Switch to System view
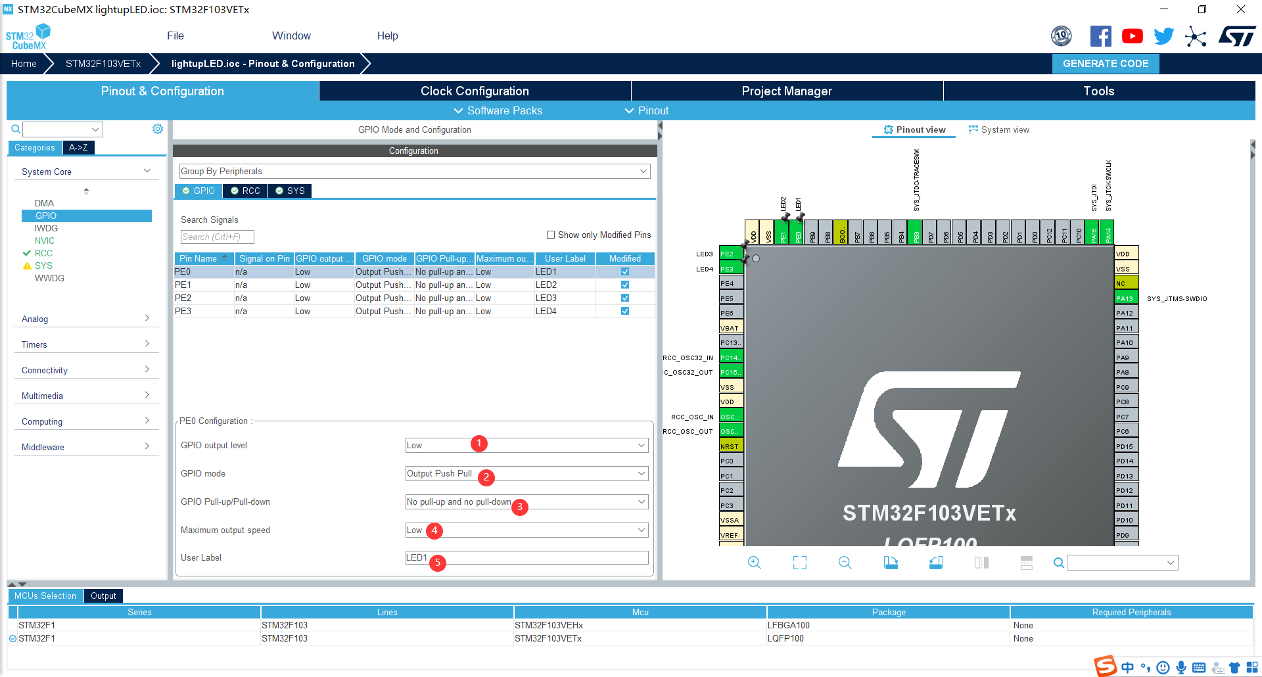1262x677 pixels. [x=999, y=129]
